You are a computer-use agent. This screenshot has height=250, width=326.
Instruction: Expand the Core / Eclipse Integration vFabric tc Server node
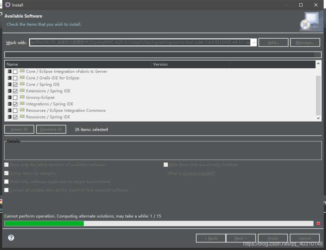(x=9, y=72)
